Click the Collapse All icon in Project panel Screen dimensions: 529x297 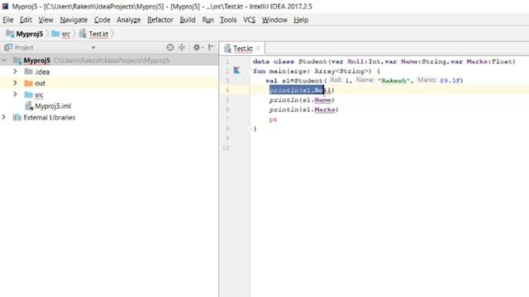(x=182, y=48)
